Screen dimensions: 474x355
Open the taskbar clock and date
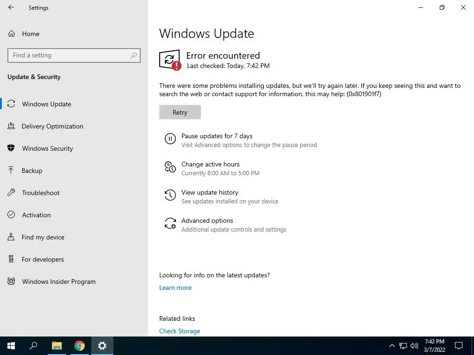[x=434, y=346]
